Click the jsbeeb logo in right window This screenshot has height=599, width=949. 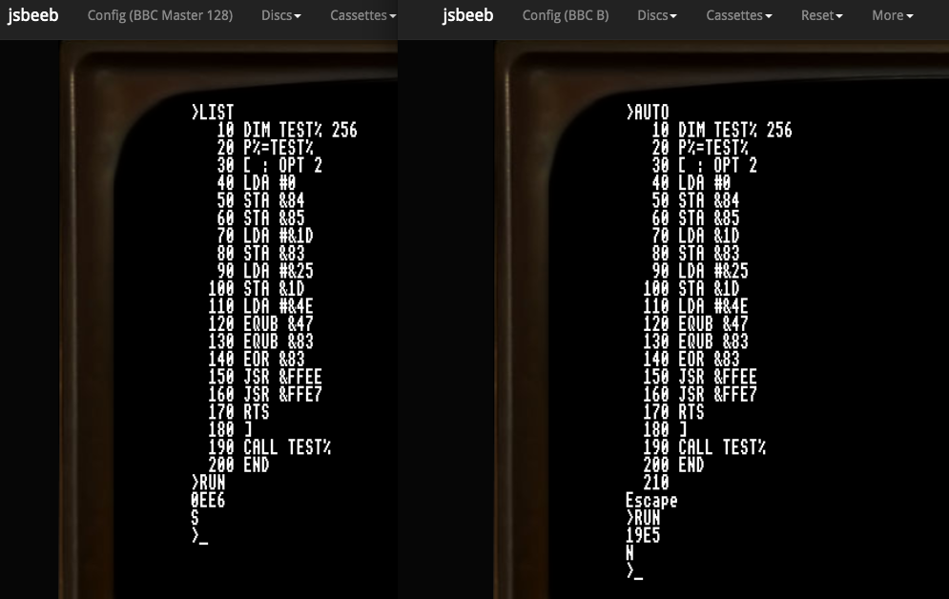[x=468, y=16]
